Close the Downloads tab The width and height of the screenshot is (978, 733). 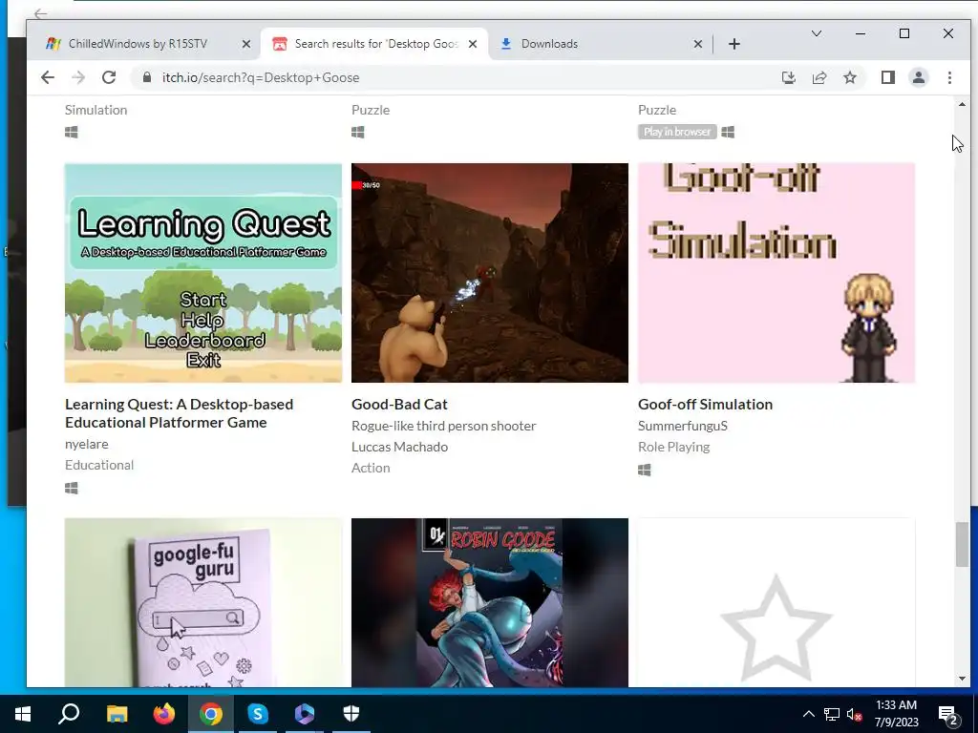(x=698, y=44)
